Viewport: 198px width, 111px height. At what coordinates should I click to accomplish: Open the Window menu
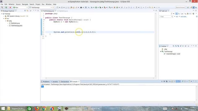pyautogui.click(x=49, y=4)
